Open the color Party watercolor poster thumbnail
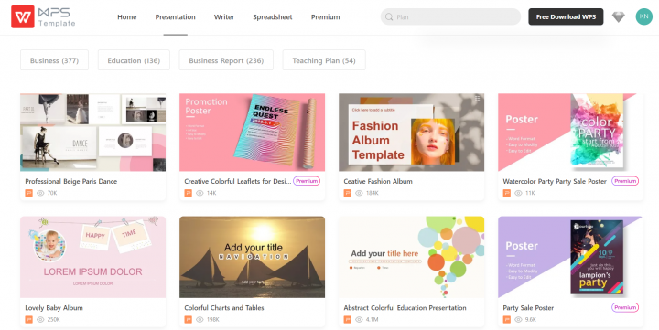The height and width of the screenshot is (330, 659). click(x=571, y=133)
